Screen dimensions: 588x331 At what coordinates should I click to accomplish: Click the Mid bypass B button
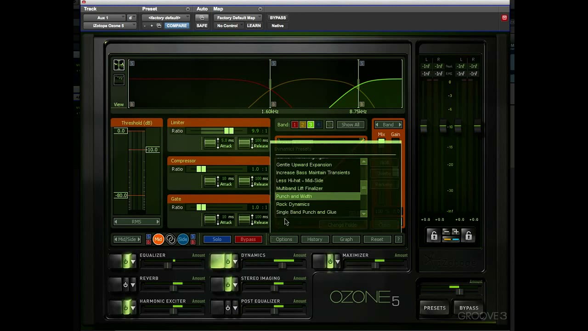click(148, 242)
